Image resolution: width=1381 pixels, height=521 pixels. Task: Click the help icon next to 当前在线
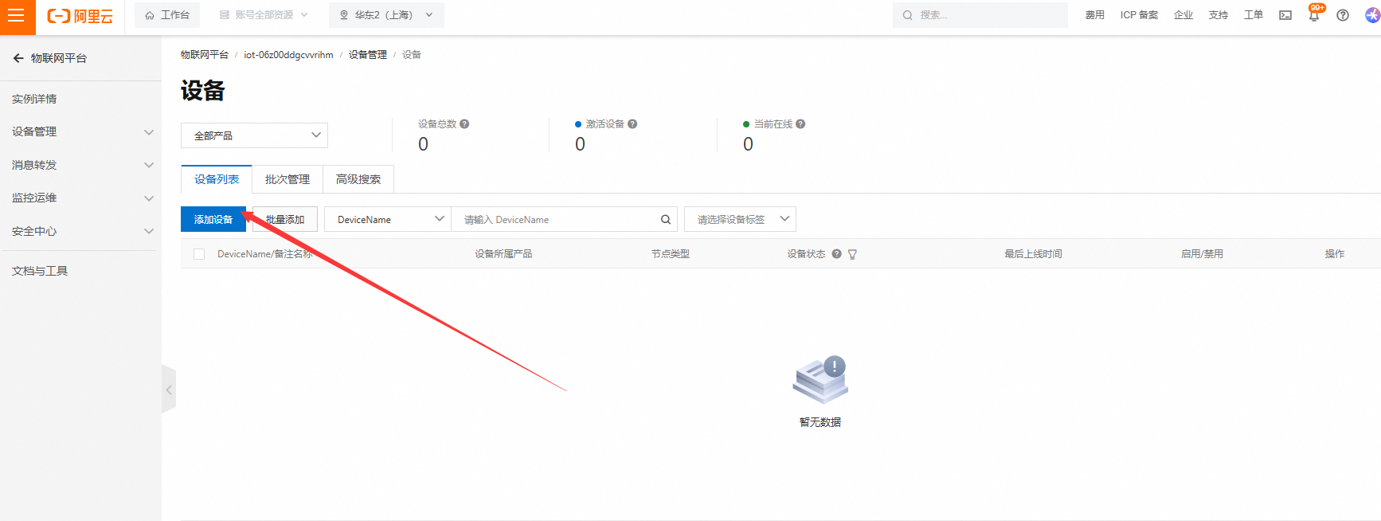point(800,124)
